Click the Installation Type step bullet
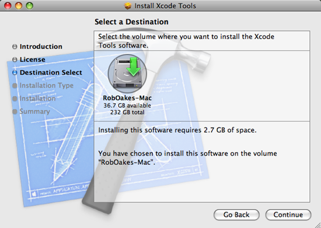 pos(15,85)
